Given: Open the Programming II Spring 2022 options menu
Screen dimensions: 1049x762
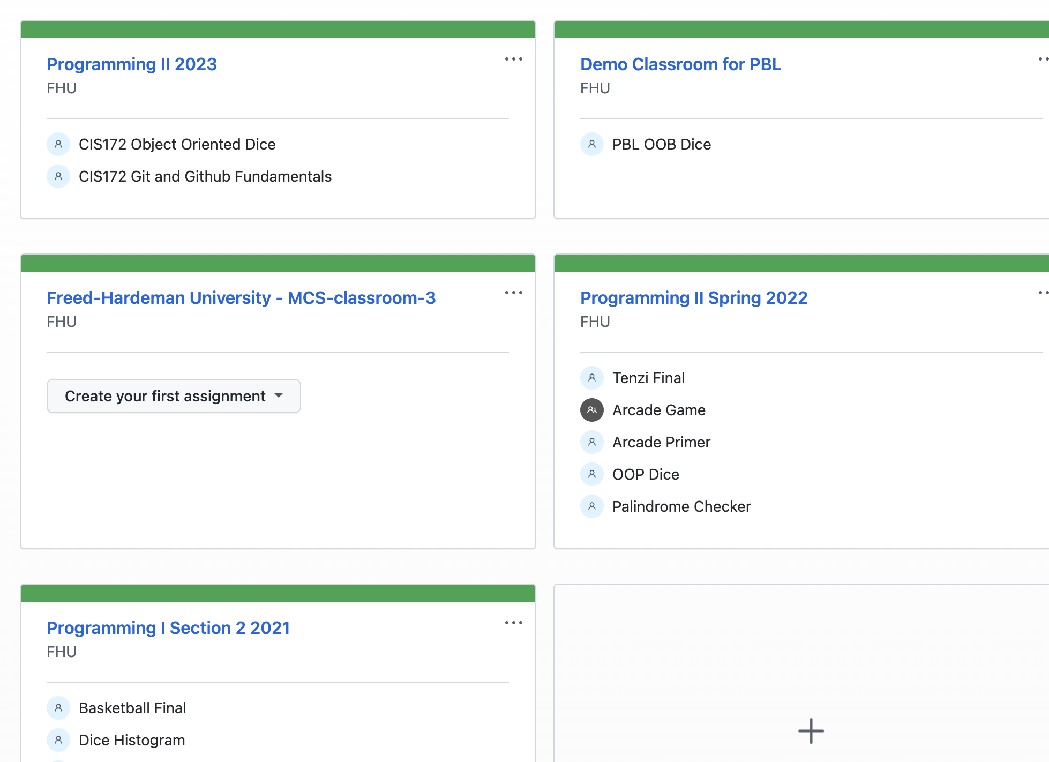Looking at the screenshot, I should point(1043,292).
